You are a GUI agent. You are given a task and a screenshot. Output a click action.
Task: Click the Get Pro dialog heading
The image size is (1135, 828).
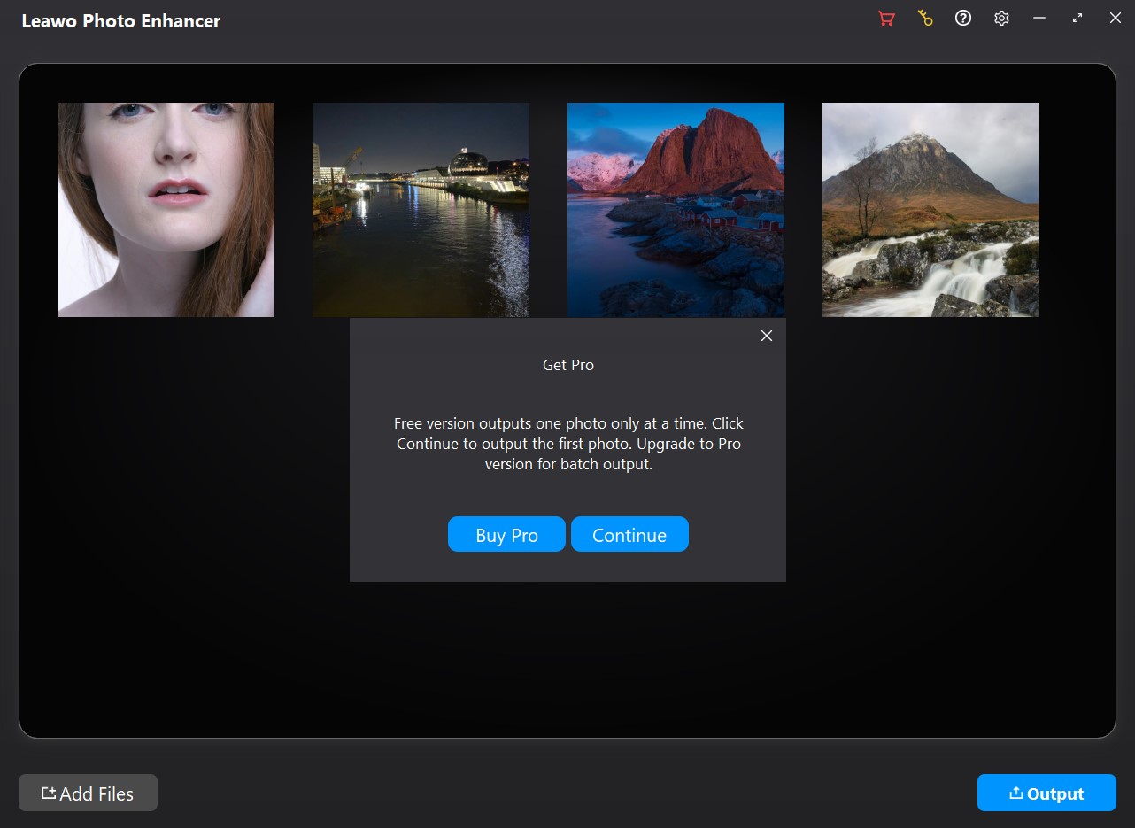coord(568,365)
